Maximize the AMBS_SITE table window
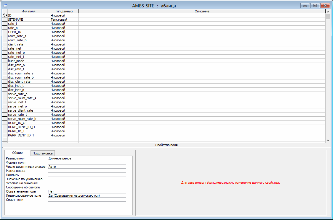Viewport: 333px width, 220px height. [x=315, y=6]
